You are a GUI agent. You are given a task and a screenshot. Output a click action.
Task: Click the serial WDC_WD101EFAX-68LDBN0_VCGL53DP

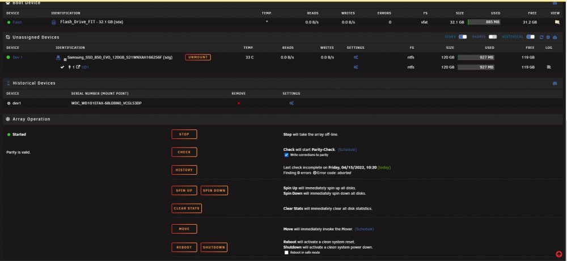[107, 103]
